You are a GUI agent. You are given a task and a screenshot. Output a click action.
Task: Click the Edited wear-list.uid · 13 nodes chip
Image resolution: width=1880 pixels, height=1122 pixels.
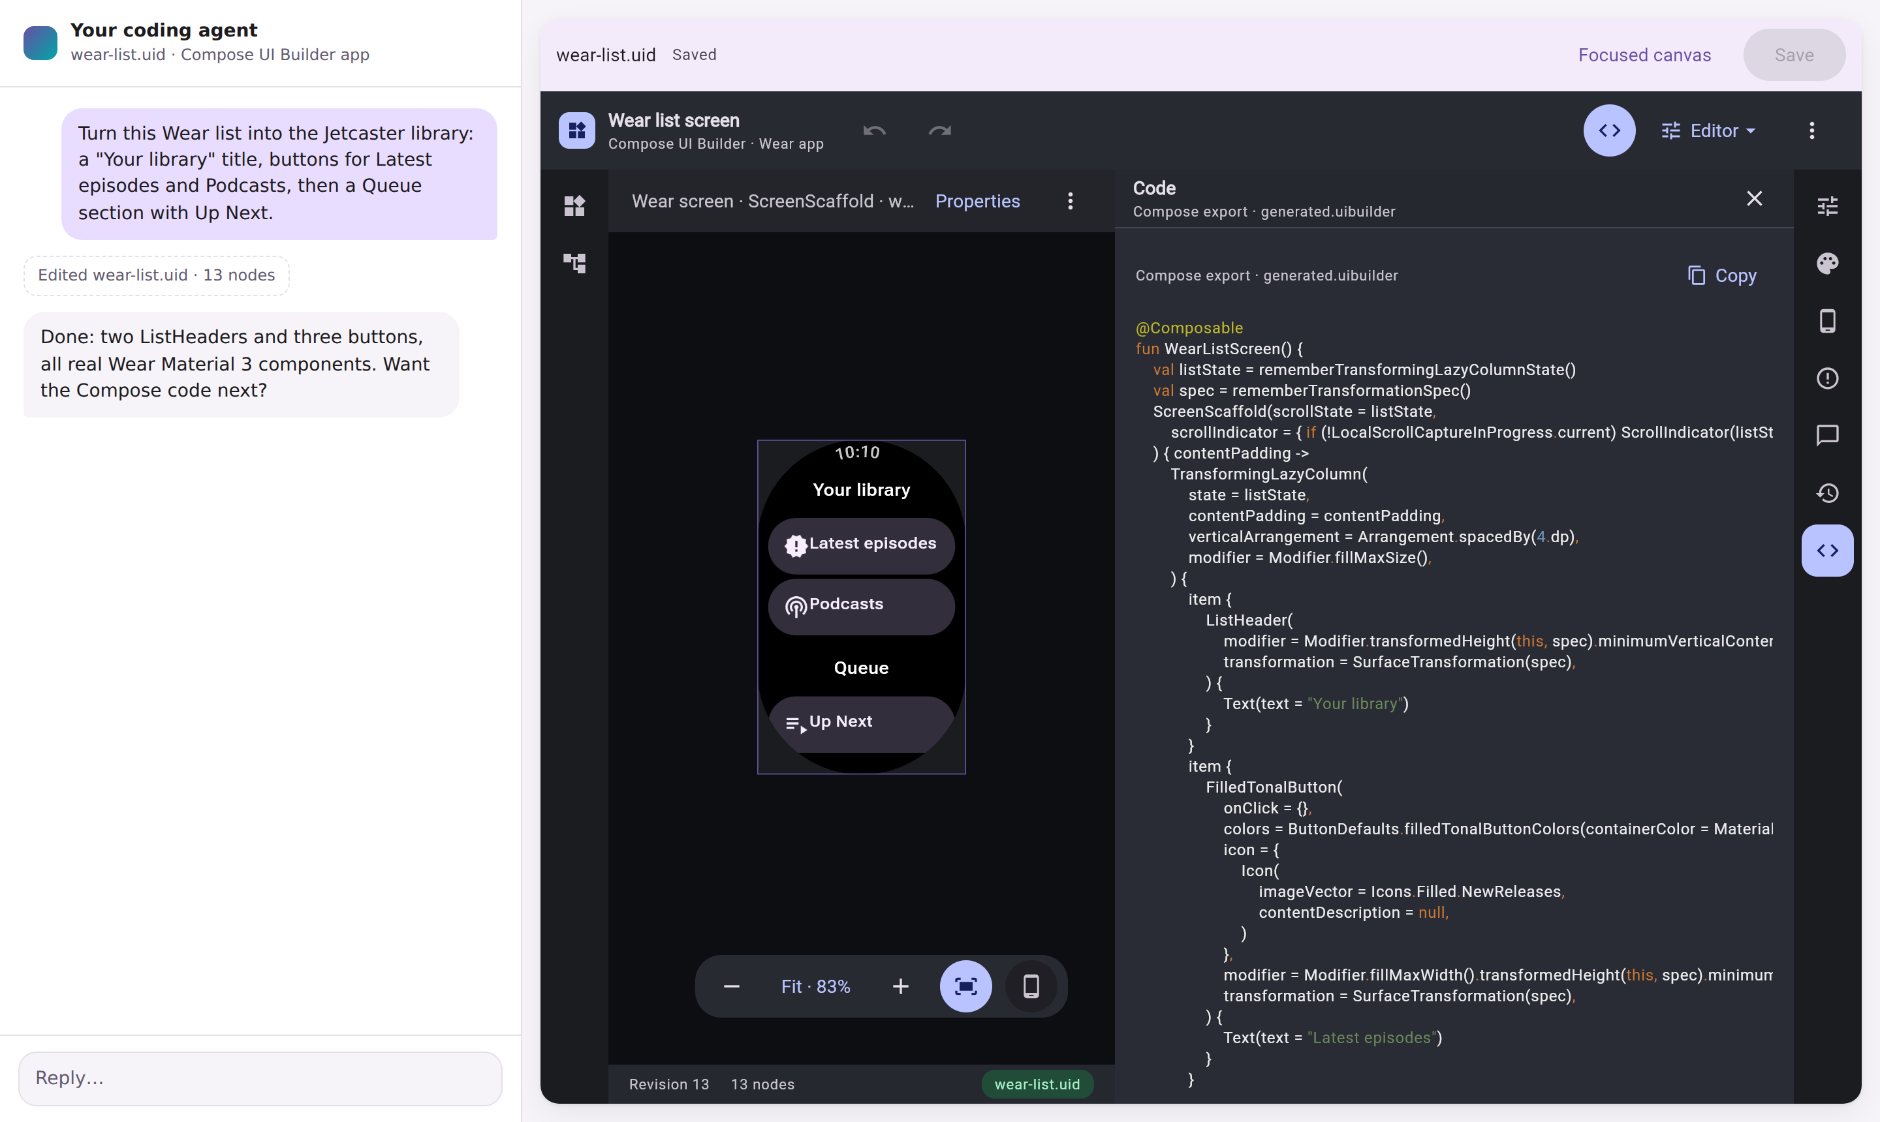156,275
